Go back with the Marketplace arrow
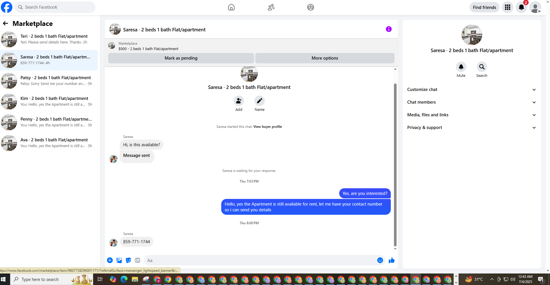 pos(5,23)
